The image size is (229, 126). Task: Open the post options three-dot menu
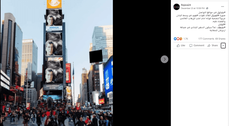click(223, 6)
